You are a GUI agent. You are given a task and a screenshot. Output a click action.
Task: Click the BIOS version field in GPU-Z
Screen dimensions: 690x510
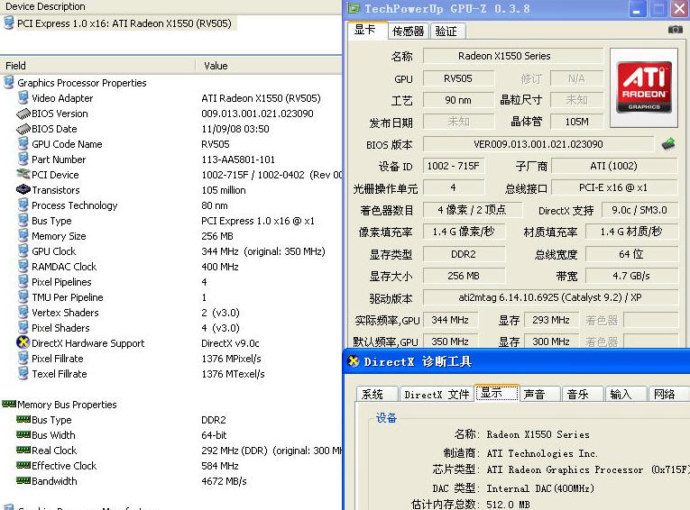coord(538,144)
